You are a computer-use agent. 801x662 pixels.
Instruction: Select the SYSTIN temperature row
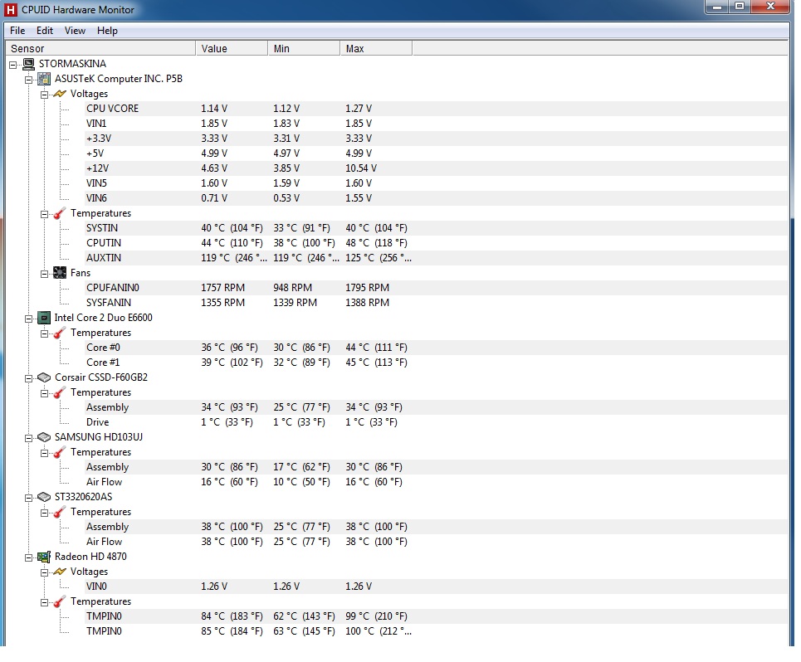[x=437, y=228]
